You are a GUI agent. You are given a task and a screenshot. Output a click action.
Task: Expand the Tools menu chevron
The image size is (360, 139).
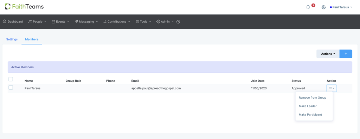150,21
